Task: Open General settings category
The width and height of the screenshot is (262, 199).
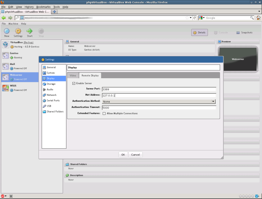Action: (x=54, y=67)
